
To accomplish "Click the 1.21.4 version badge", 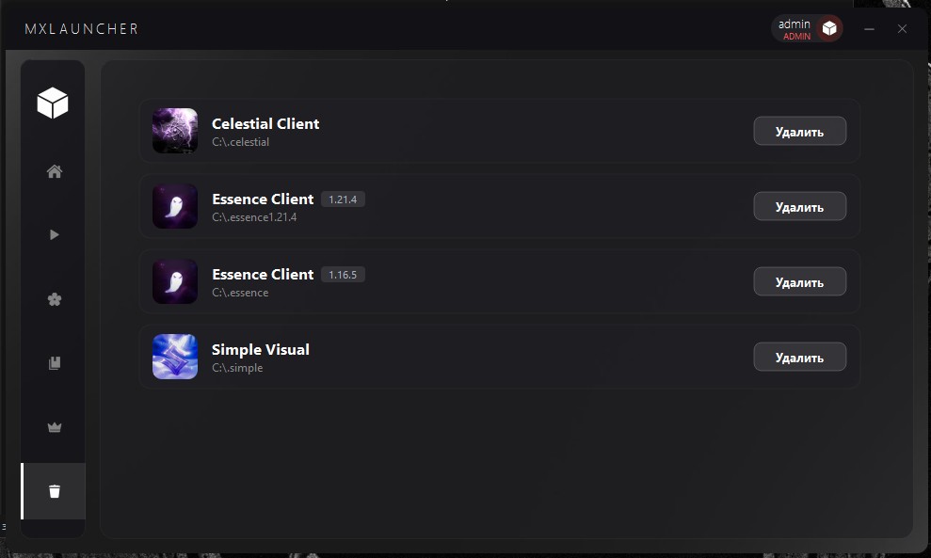I will (343, 199).
